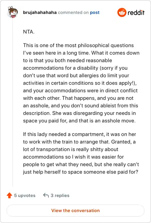
Task: Click the paragraph starting 'If this lady'
Action: pyautogui.click(x=81, y=153)
